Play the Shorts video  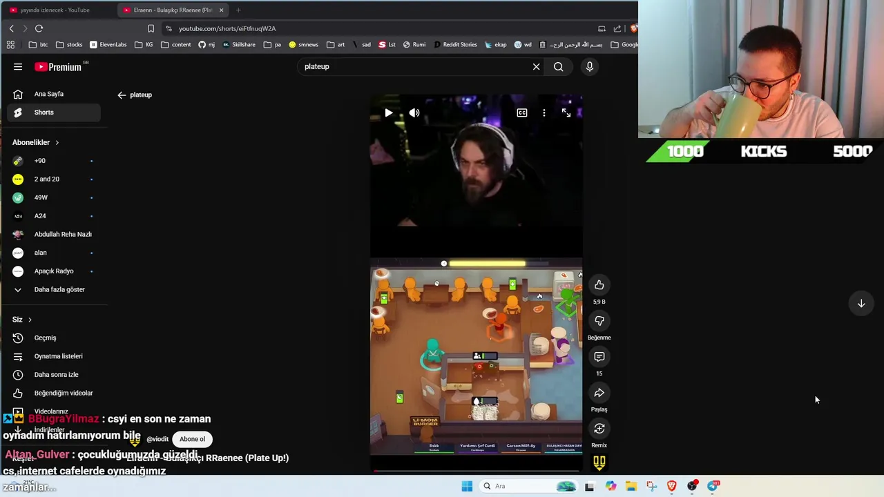[x=388, y=113]
